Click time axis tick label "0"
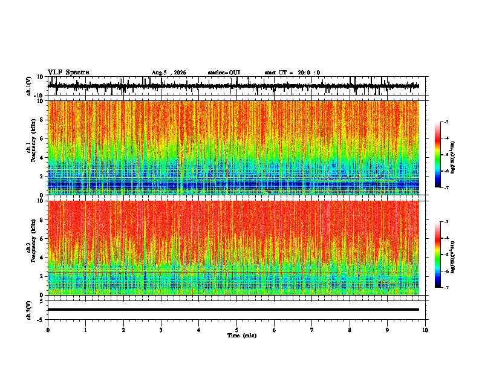 [x=48, y=330]
